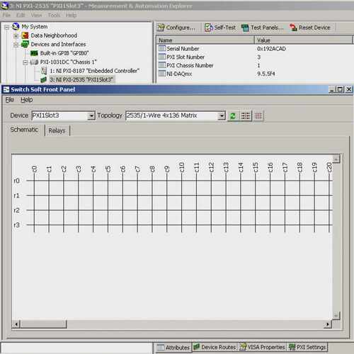
Task: Click the green refresh icon next to Topology
Action: click(233, 116)
